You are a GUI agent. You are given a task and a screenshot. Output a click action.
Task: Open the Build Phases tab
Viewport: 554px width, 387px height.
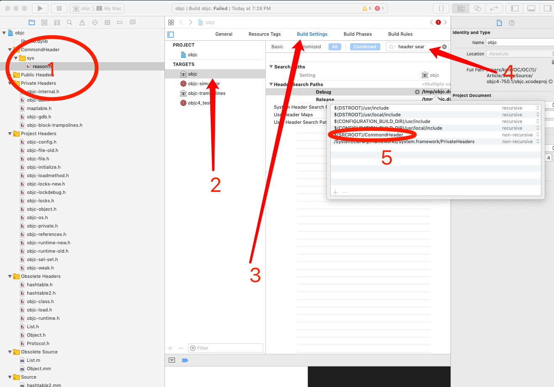tap(358, 34)
